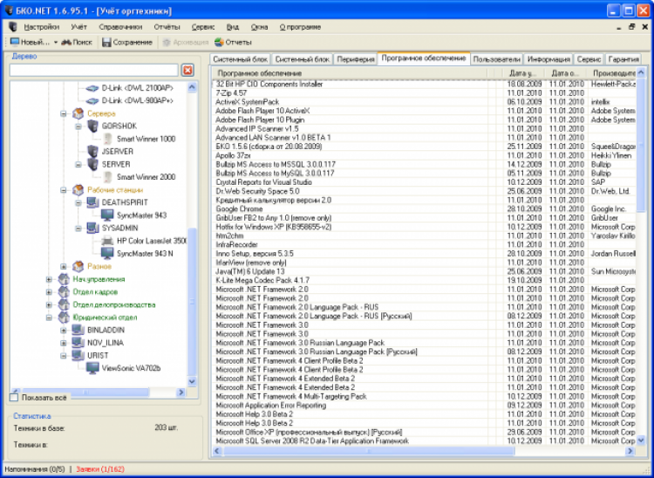
Task: Clear the tree search with red X button
Action: click(187, 70)
